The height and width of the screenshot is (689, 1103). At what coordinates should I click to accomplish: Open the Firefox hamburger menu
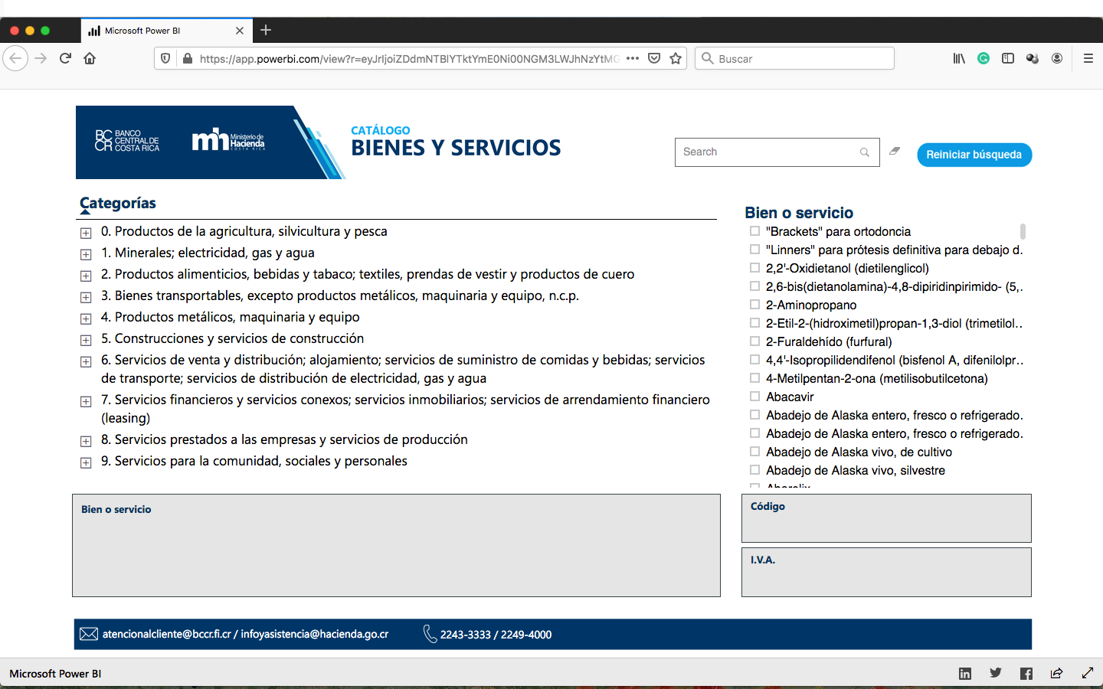tap(1088, 58)
